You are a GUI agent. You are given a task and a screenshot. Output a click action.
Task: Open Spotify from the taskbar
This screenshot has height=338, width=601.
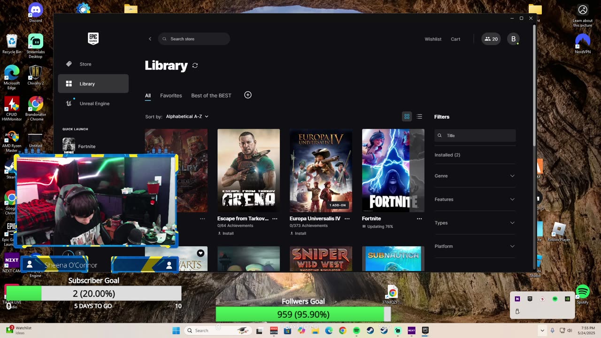pos(356,330)
